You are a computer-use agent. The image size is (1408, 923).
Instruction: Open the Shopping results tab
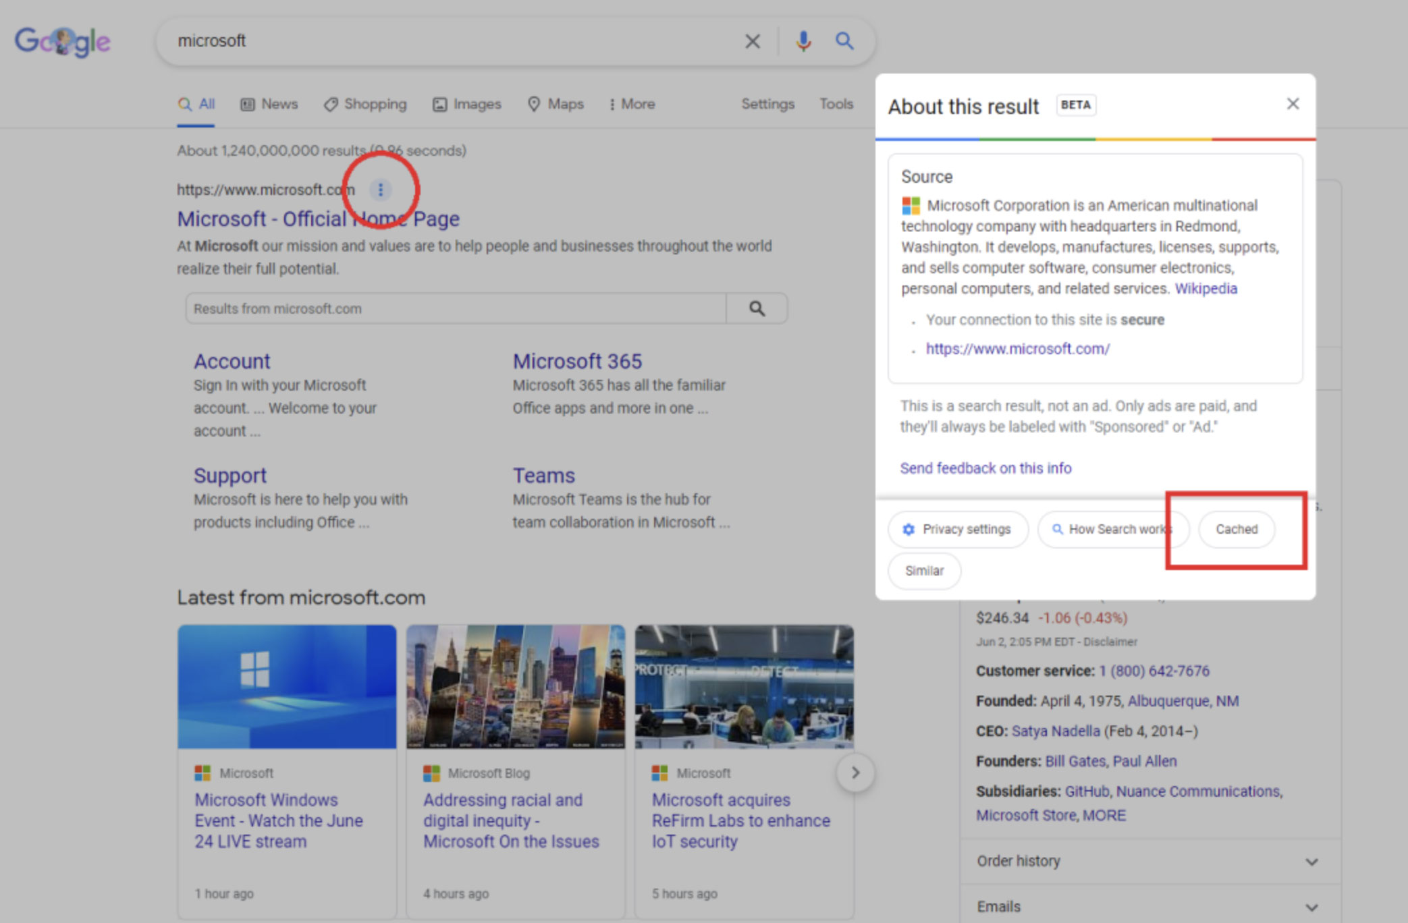(365, 104)
